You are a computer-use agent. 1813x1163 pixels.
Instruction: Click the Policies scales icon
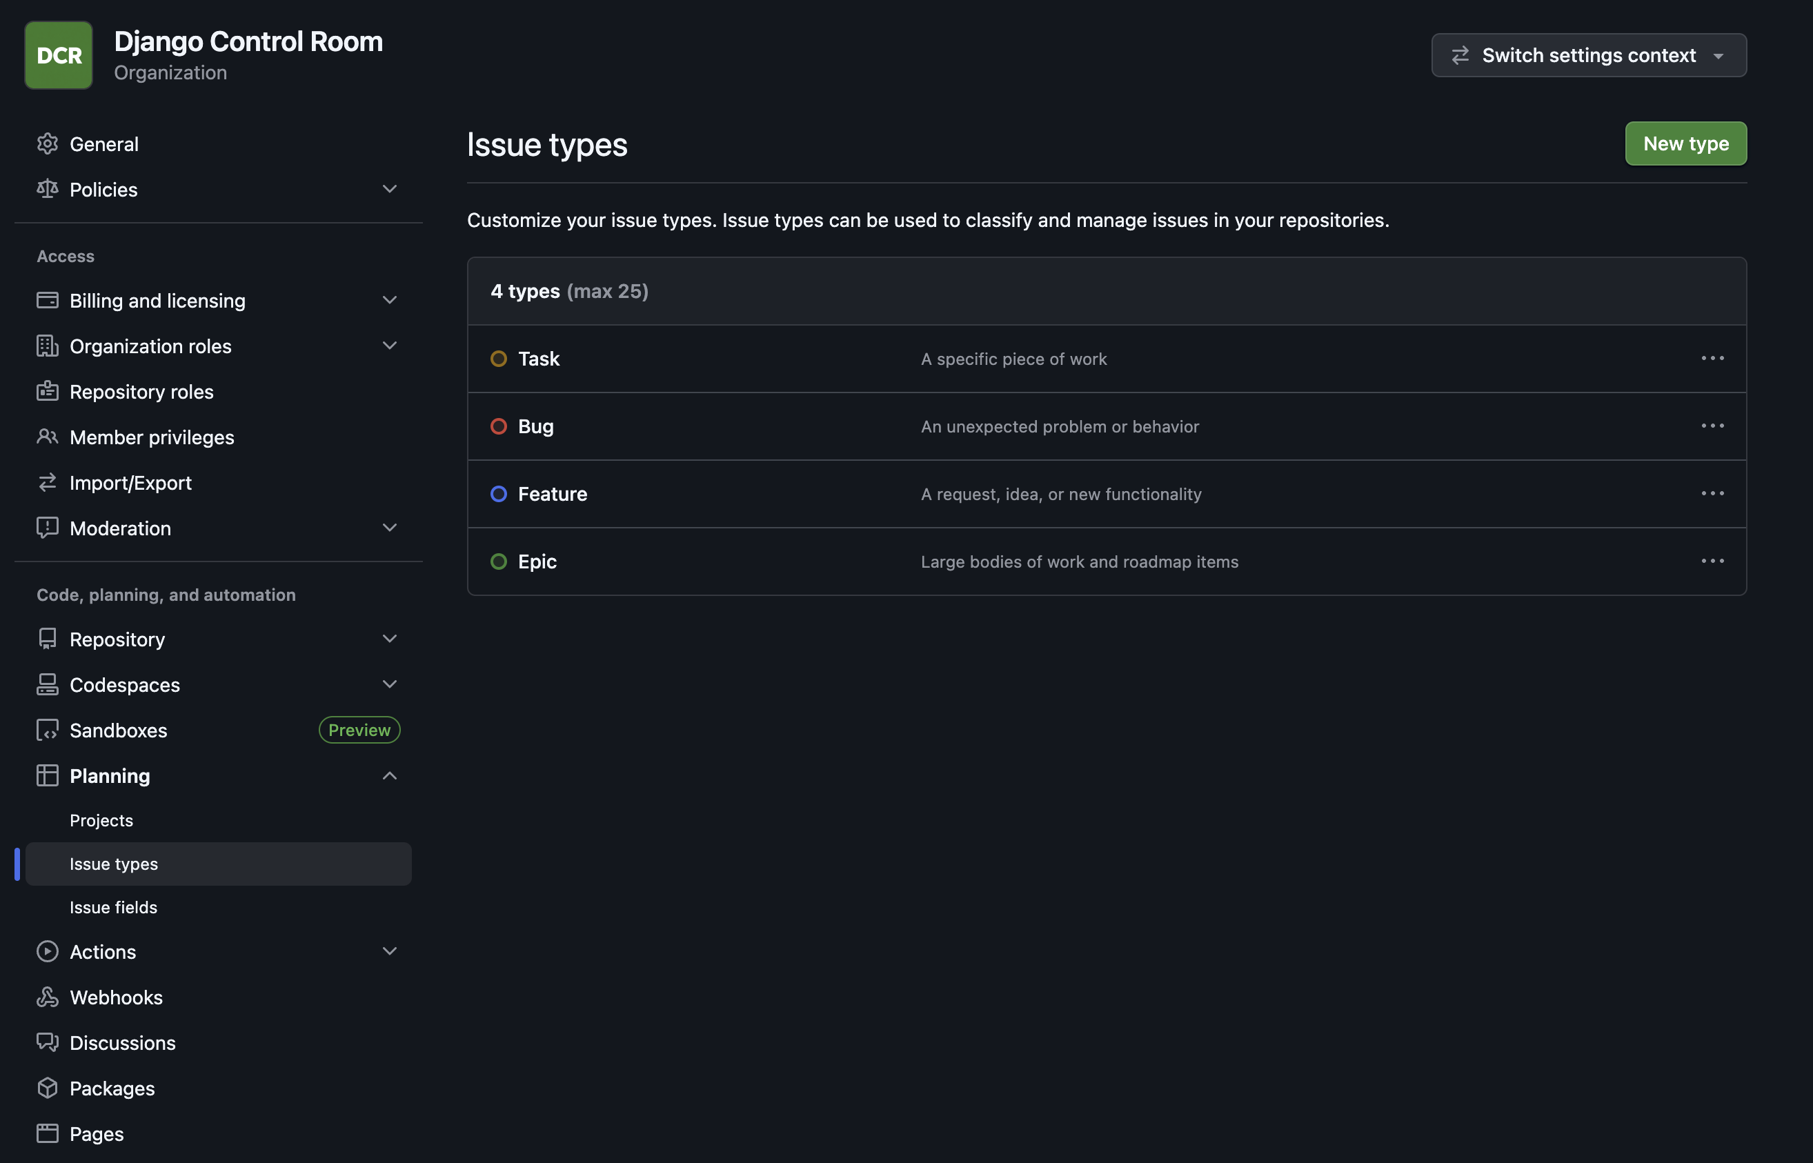tap(48, 189)
